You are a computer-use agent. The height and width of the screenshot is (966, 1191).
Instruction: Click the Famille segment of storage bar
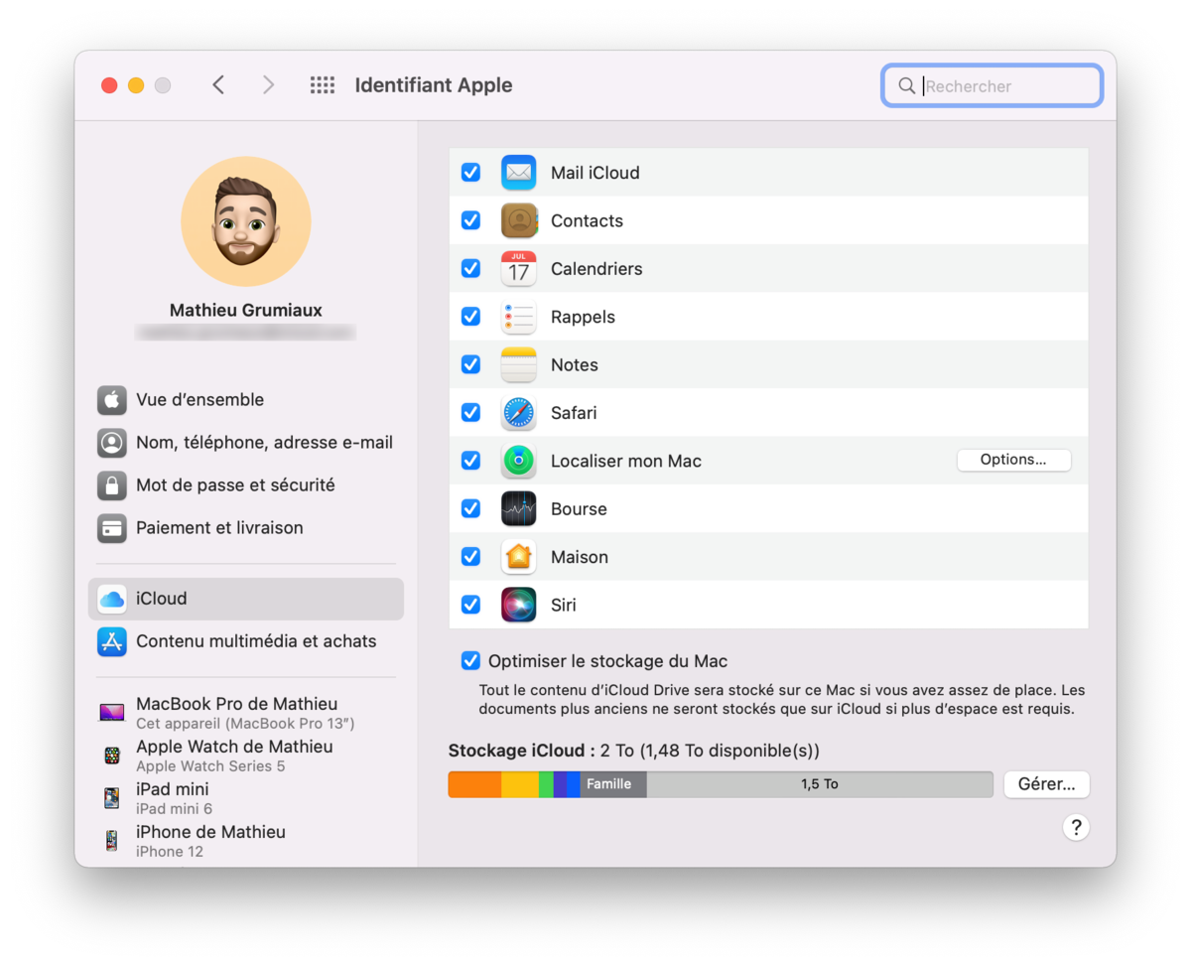(x=613, y=784)
